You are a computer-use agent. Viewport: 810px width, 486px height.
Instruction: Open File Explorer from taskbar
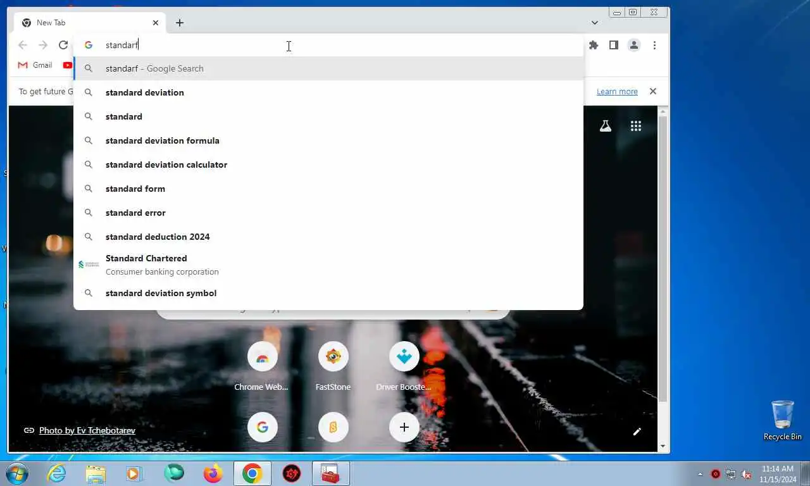tap(96, 473)
